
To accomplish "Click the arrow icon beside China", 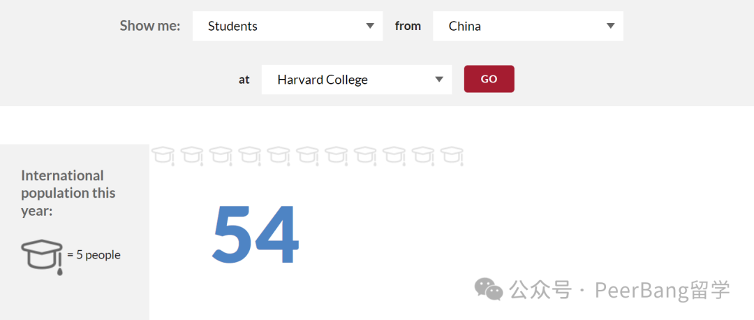I will (x=611, y=26).
